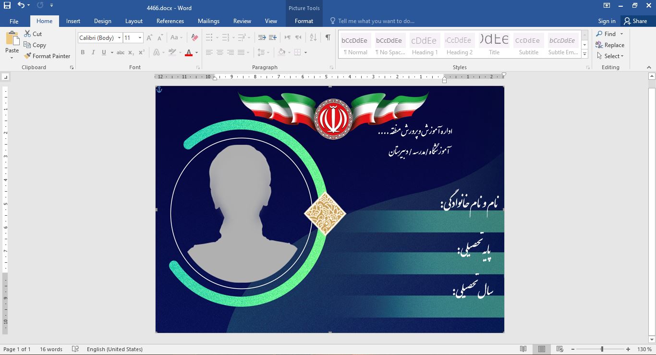Open the font name Calibri dropdown
The width and height of the screenshot is (656, 355).
[x=119, y=38]
